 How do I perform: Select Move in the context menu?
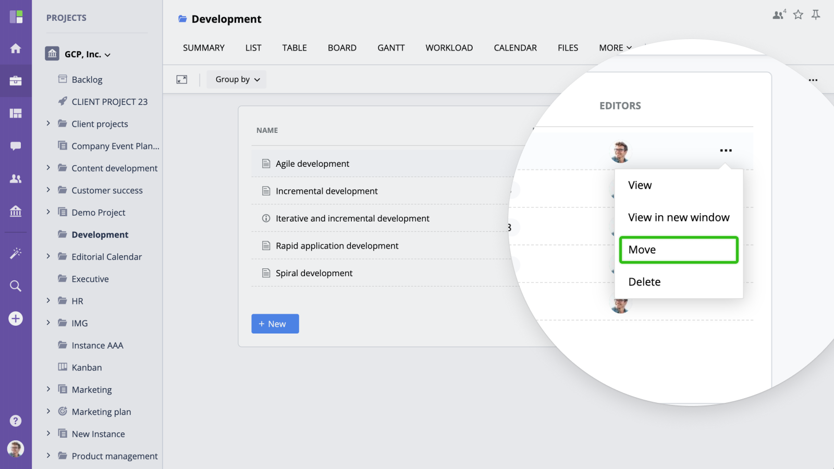coord(679,250)
